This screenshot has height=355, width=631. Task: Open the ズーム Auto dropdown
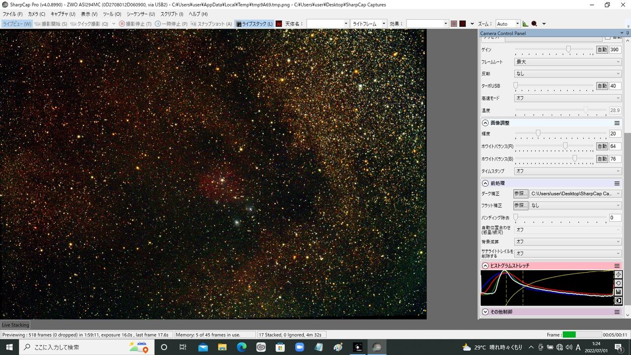(x=508, y=24)
